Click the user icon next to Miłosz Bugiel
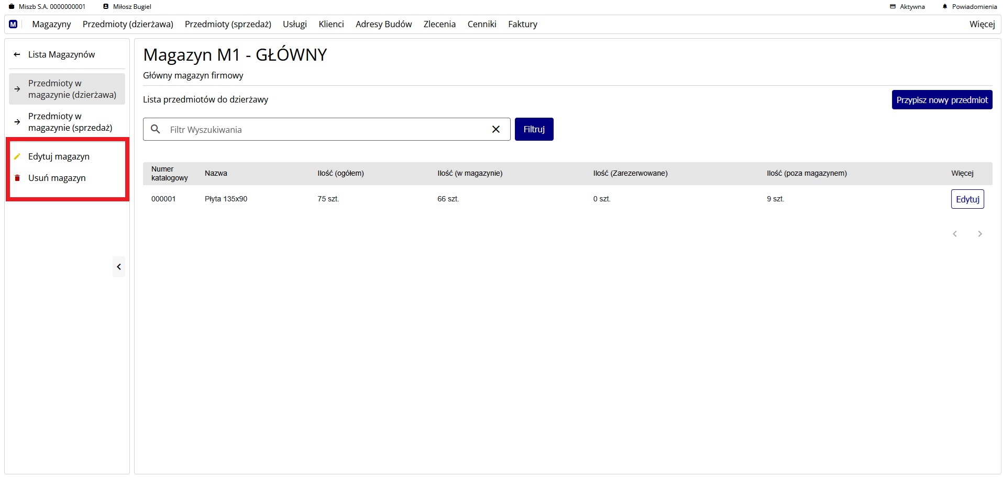 pyautogui.click(x=106, y=7)
